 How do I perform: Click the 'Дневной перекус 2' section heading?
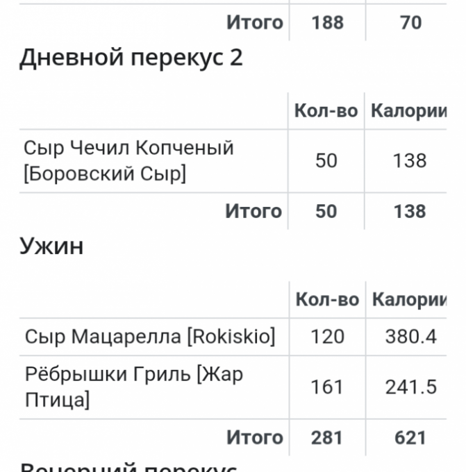[131, 58]
